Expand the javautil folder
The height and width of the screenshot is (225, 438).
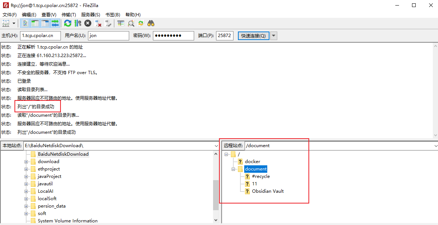click(26, 184)
